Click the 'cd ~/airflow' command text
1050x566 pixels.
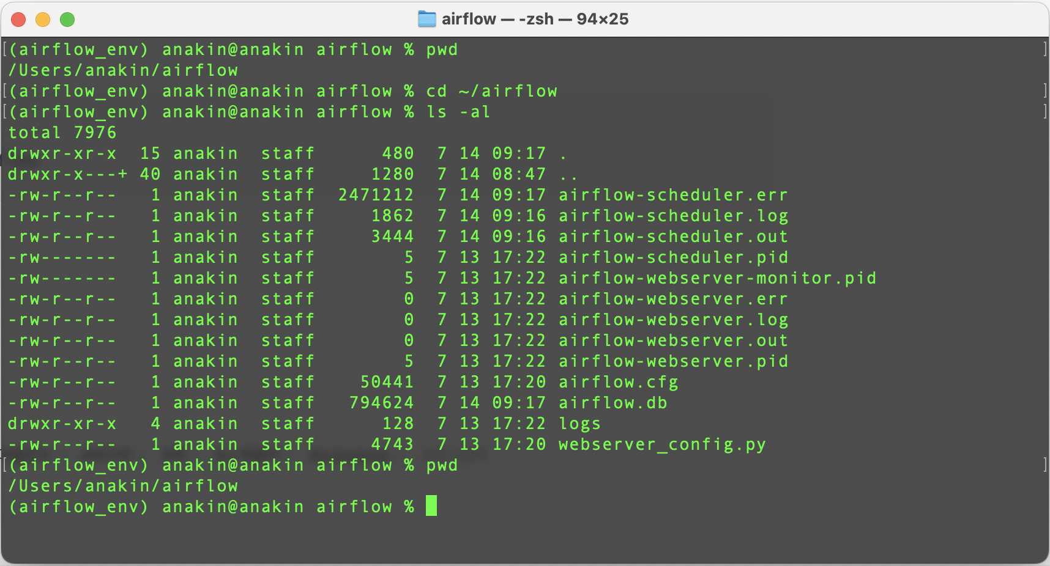[x=492, y=91]
